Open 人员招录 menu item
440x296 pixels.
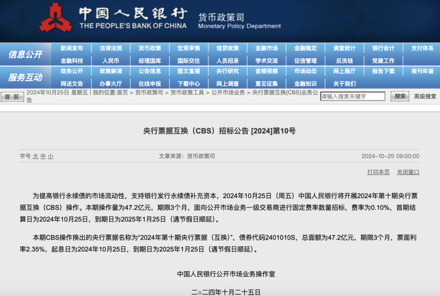pyautogui.click(x=228, y=61)
